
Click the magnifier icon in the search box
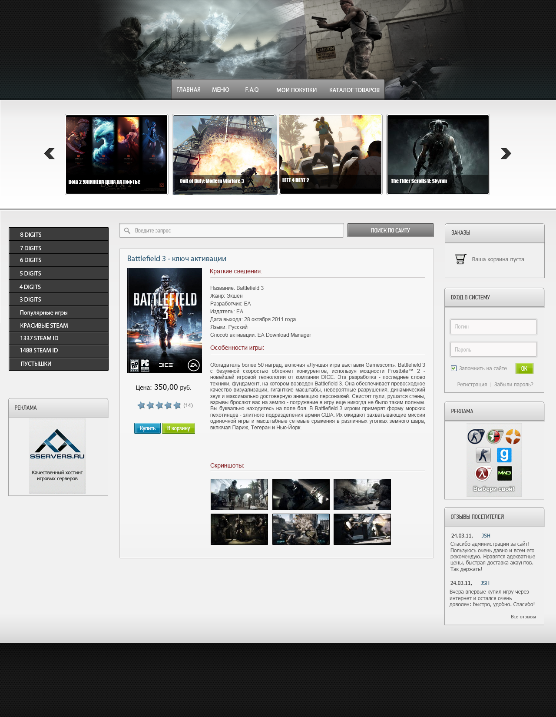pyautogui.click(x=127, y=230)
